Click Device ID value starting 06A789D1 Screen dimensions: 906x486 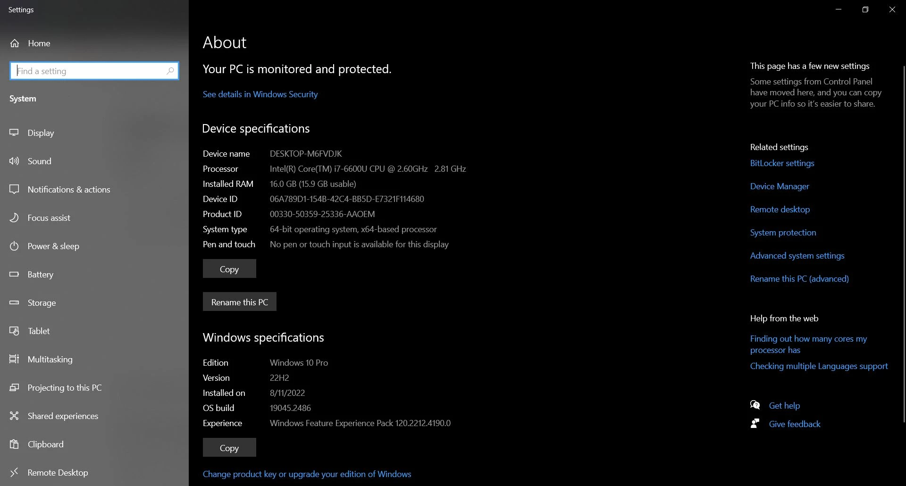pos(347,199)
